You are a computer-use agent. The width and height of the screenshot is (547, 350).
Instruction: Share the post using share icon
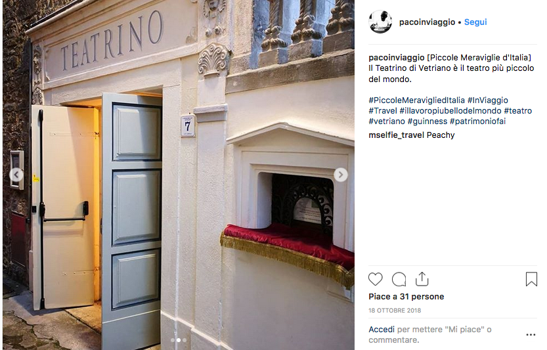tap(422, 279)
